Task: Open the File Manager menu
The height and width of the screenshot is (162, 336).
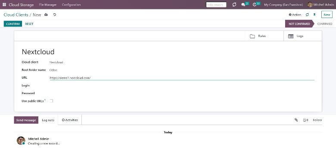Action: [48, 5]
